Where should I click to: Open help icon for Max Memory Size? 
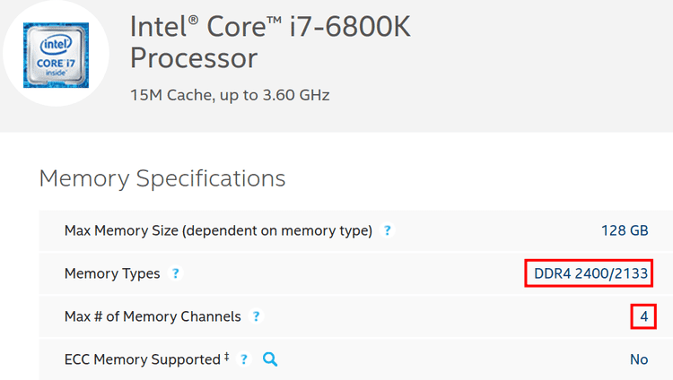pos(387,230)
